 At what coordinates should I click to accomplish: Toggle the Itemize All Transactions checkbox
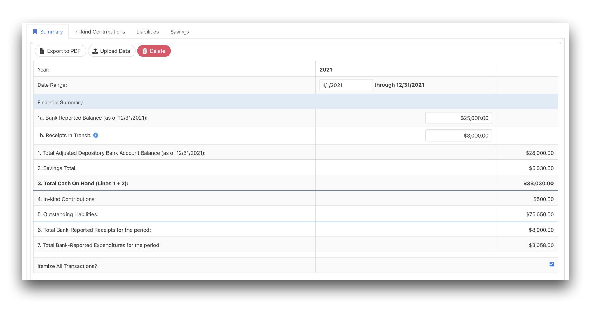pyautogui.click(x=551, y=264)
